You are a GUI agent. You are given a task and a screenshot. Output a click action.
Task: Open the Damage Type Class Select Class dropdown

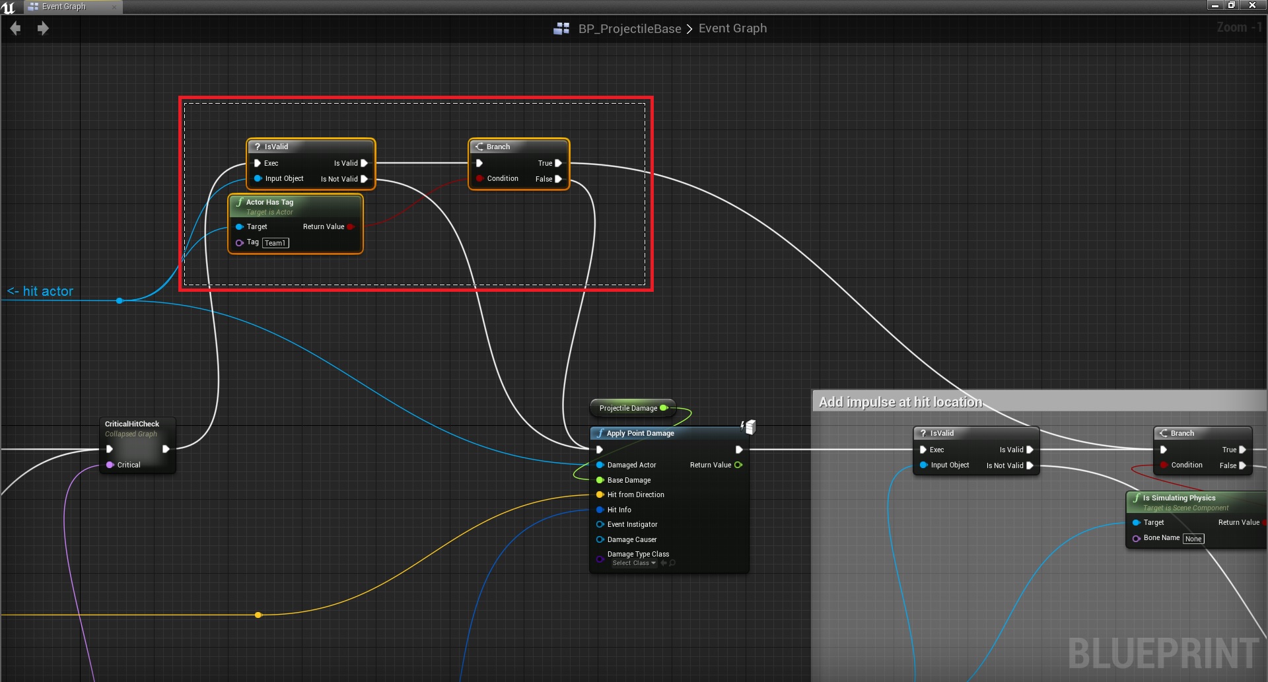click(633, 563)
